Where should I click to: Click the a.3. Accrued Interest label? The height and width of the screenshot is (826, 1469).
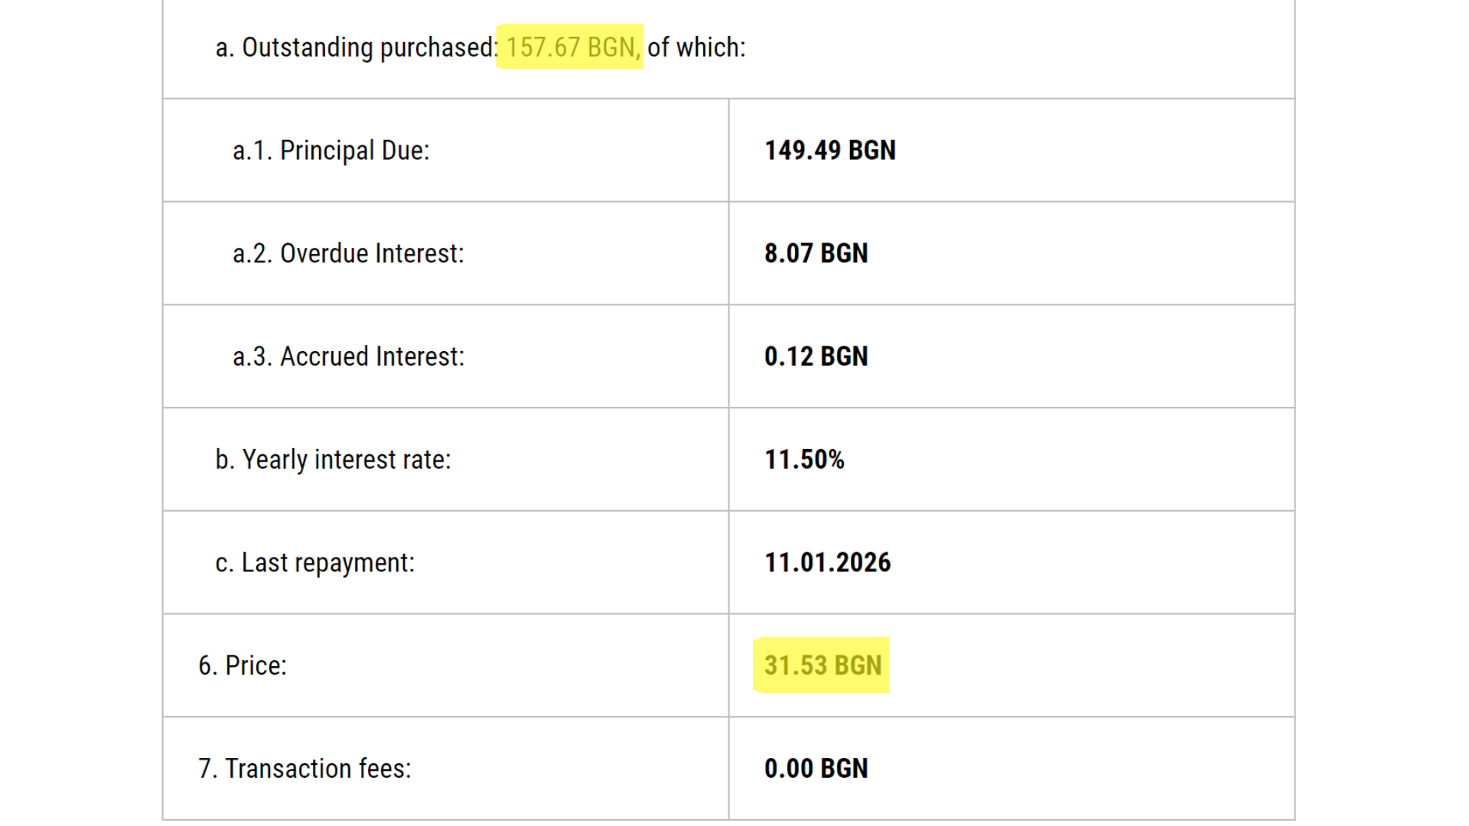point(348,356)
